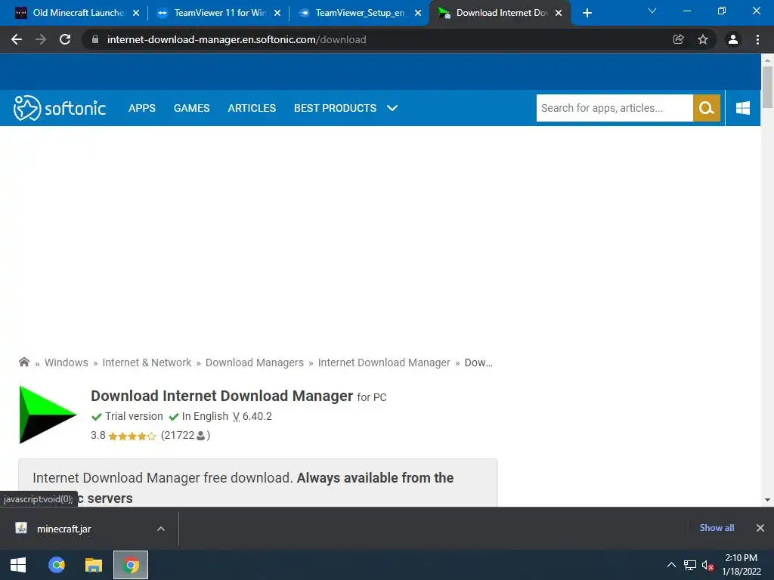Close the downloads bar with the X
The image size is (774, 580).
760,528
